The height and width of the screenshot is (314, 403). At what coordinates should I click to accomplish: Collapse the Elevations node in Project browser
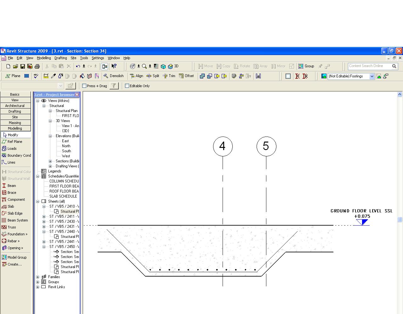click(50, 136)
